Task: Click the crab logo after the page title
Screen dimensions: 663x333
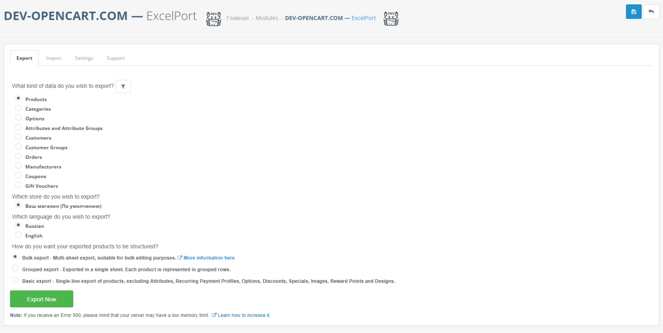Action: pos(214,19)
